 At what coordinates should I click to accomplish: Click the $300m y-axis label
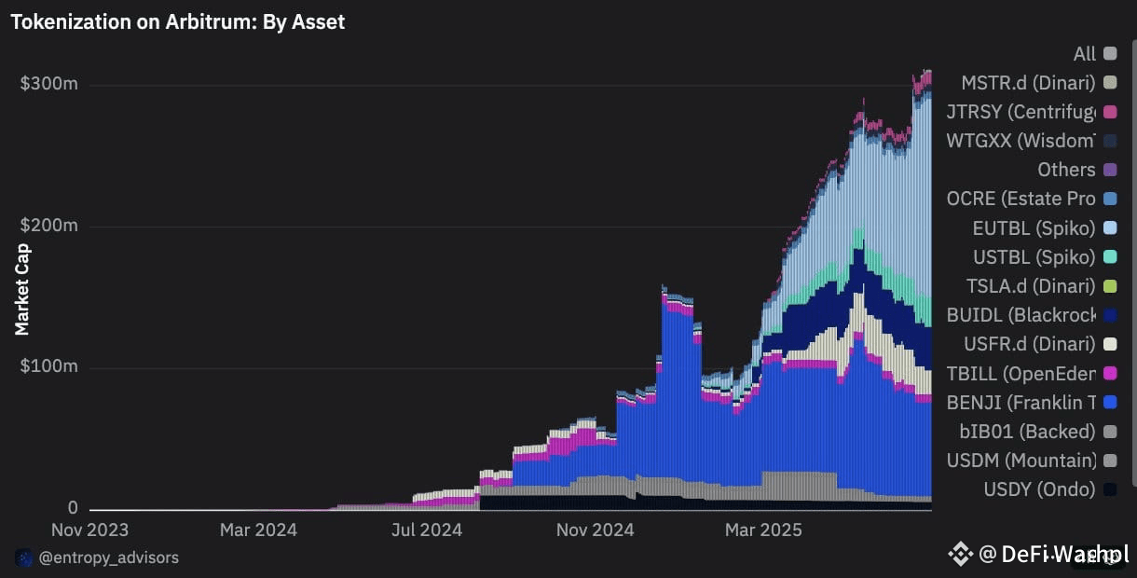tap(48, 84)
